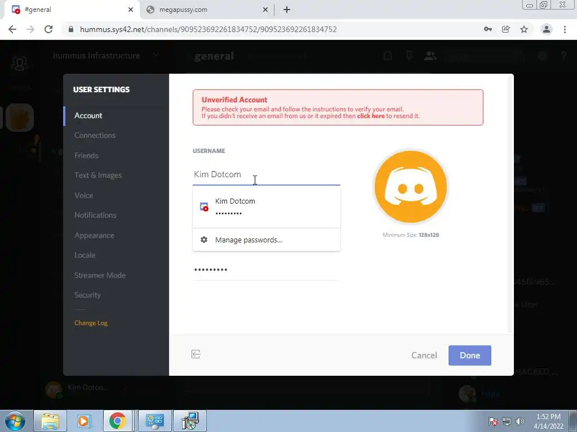Close the #general tab
Image resolution: width=577 pixels, height=432 pixels.
click(x=131, y=10)
